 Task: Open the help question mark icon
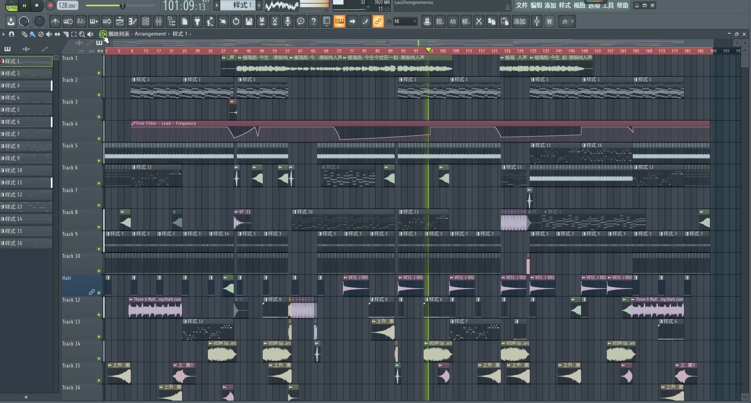coord(314,21)
